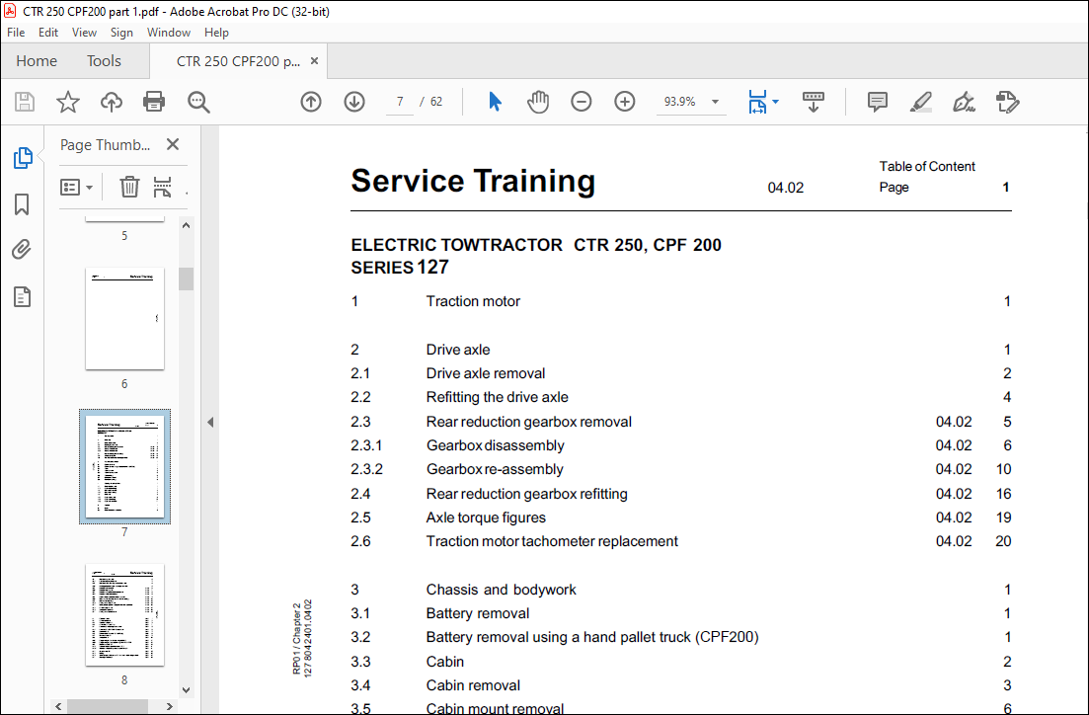The width and height of the screenshot is (1089, 715).
Task: Open the Find text magnifier tool
Action: click(x=198, y=102)
